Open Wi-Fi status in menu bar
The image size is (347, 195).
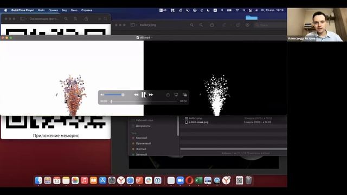click(x=237, y=10)
